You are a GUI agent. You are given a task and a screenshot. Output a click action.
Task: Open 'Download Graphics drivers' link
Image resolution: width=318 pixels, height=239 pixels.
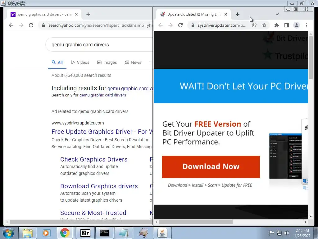pos(99,186)
